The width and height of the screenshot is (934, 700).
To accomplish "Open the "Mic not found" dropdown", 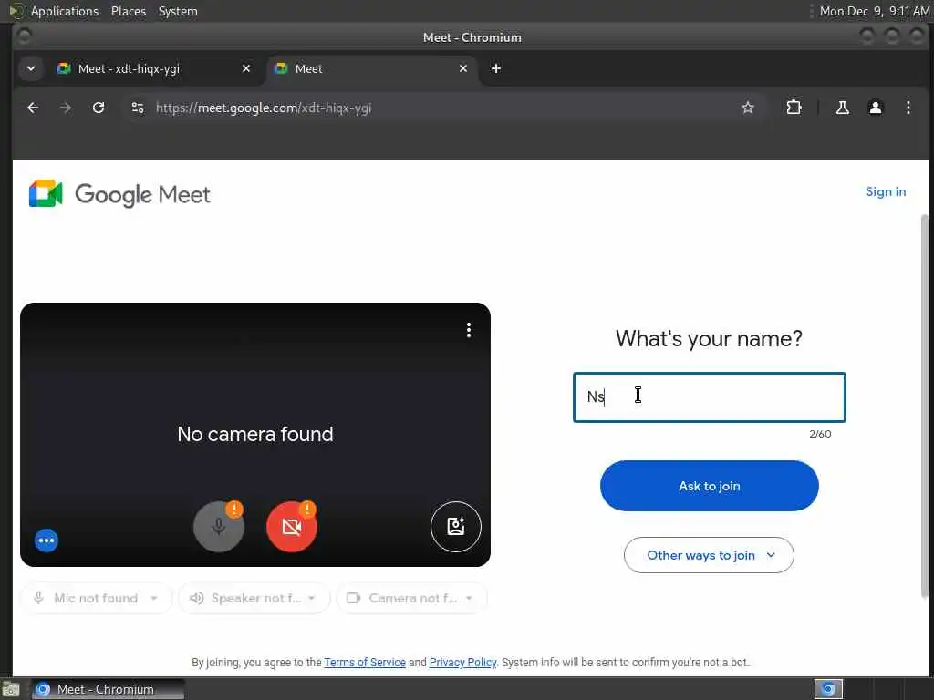I will [x=97, y=598].
